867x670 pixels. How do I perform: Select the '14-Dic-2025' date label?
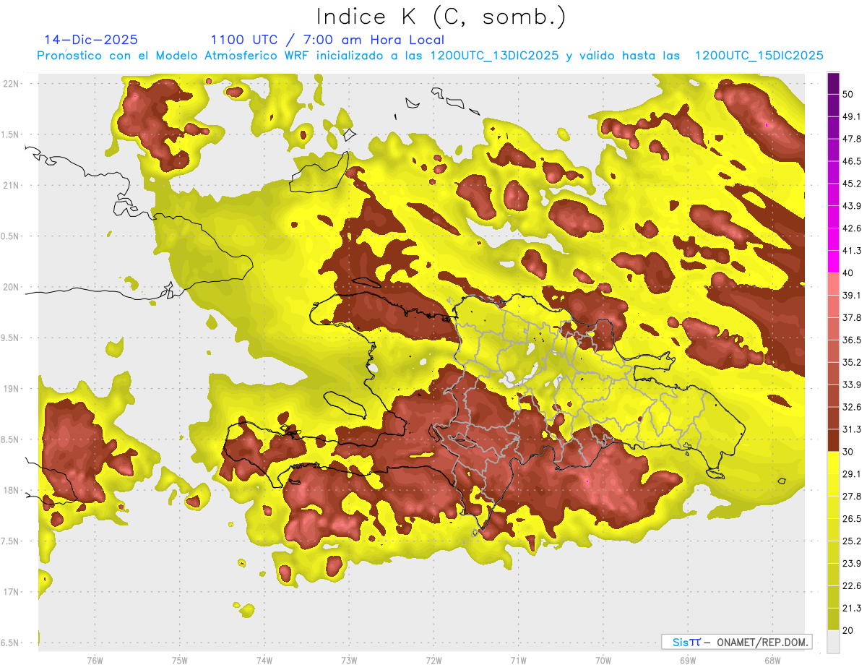point(91,40)
